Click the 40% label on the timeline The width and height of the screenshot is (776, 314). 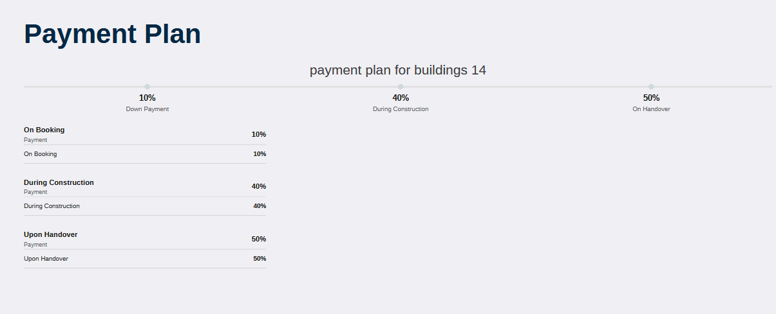(401, 98)
